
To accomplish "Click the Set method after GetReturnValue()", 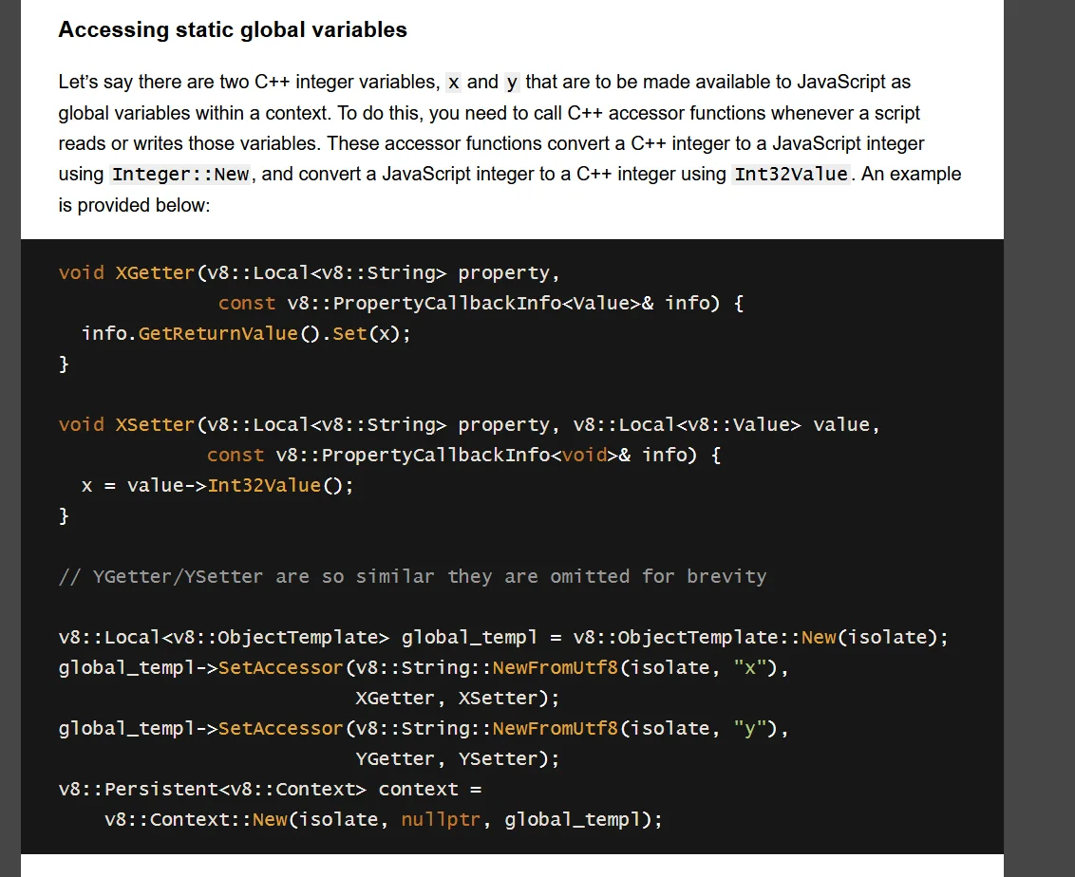I will [x=349, y=334].
